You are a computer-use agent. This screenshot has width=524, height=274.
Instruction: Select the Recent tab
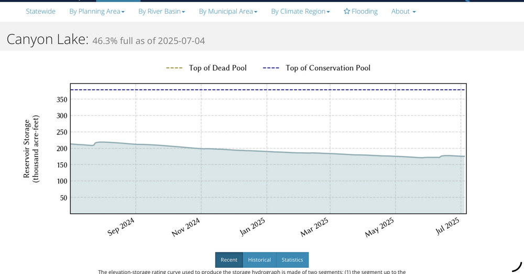[x=229, y=260]
